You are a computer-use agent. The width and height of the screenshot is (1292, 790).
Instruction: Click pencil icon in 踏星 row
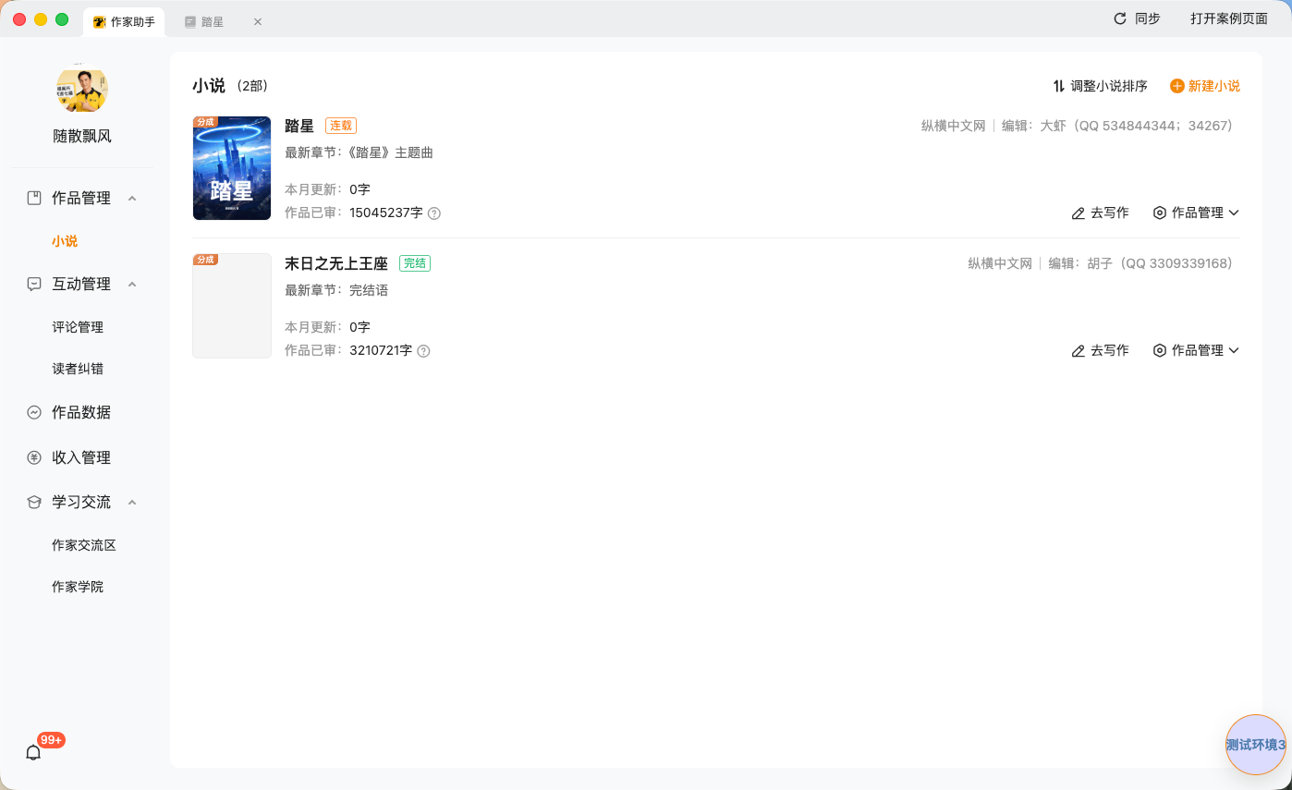tap(1079, 213)
